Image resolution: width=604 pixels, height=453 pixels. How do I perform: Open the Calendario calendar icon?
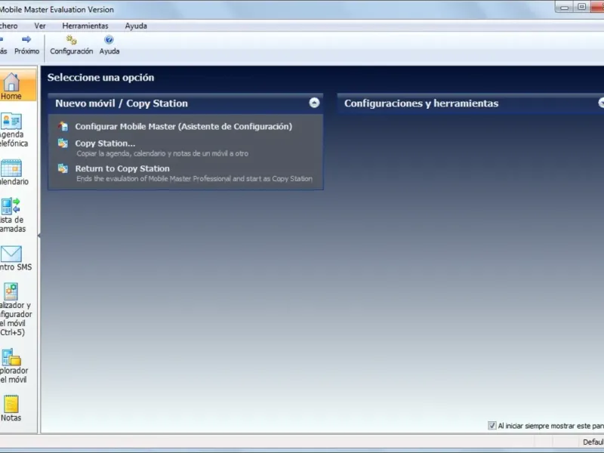pyautogui.click(x=11, y=168)
